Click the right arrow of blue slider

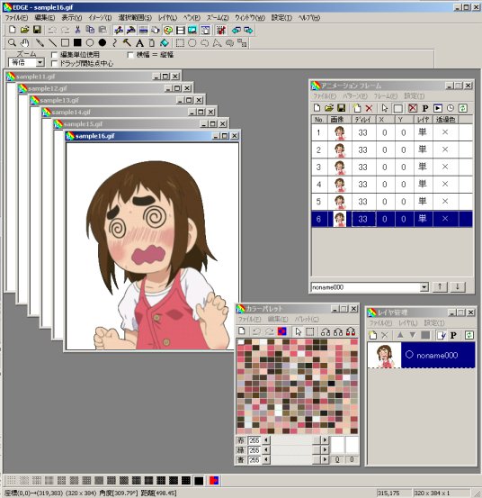[325, 459]
